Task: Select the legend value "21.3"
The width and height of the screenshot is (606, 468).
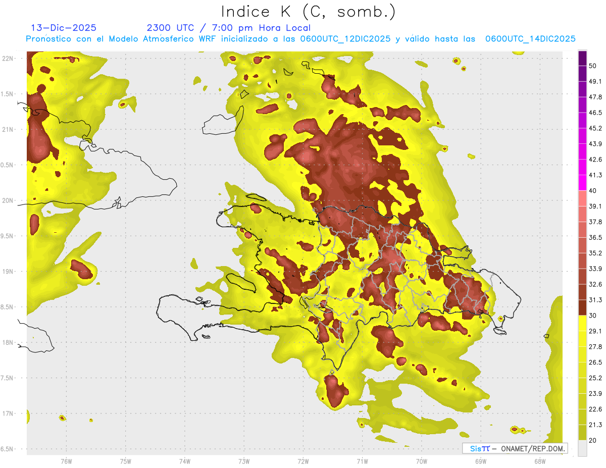Action: click(x=595, y=425)
